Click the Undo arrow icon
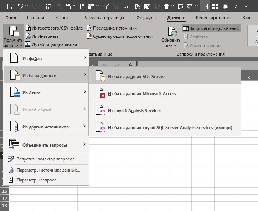258x211 pixels. tap(21, 6)
